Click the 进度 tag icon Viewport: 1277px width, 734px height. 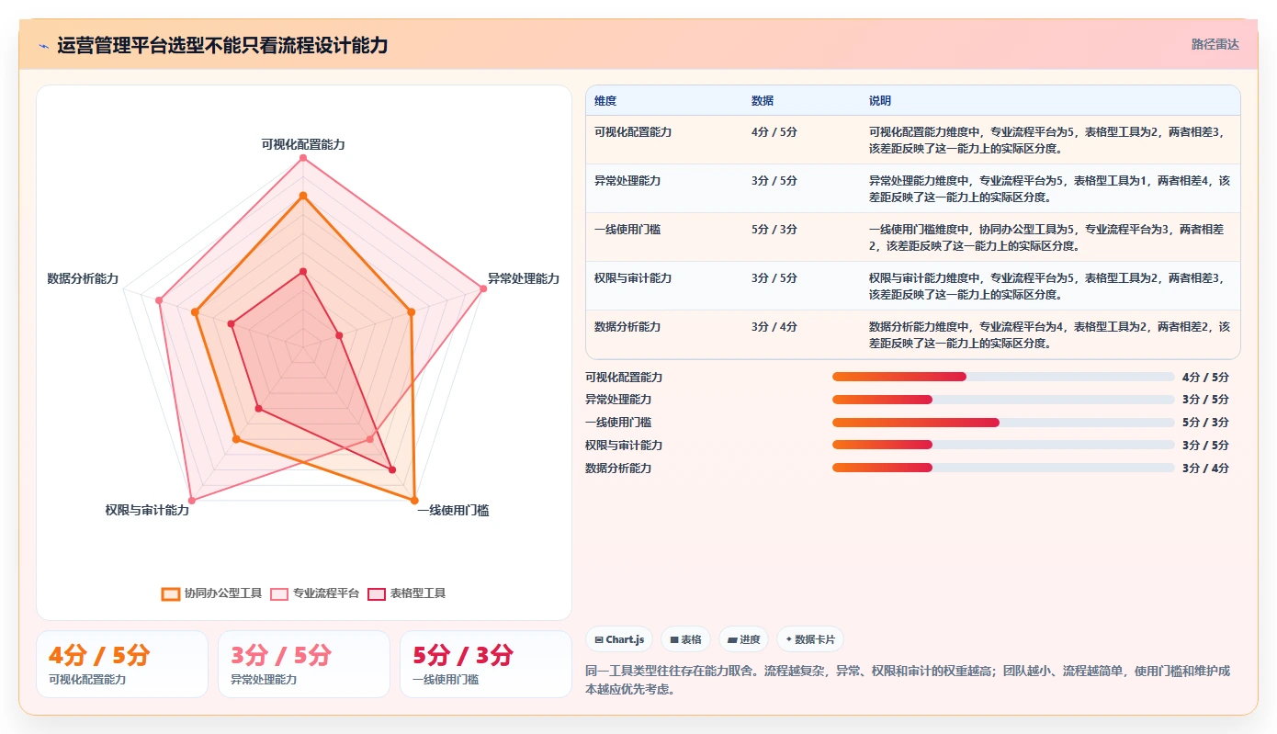(x=732, y=639)
